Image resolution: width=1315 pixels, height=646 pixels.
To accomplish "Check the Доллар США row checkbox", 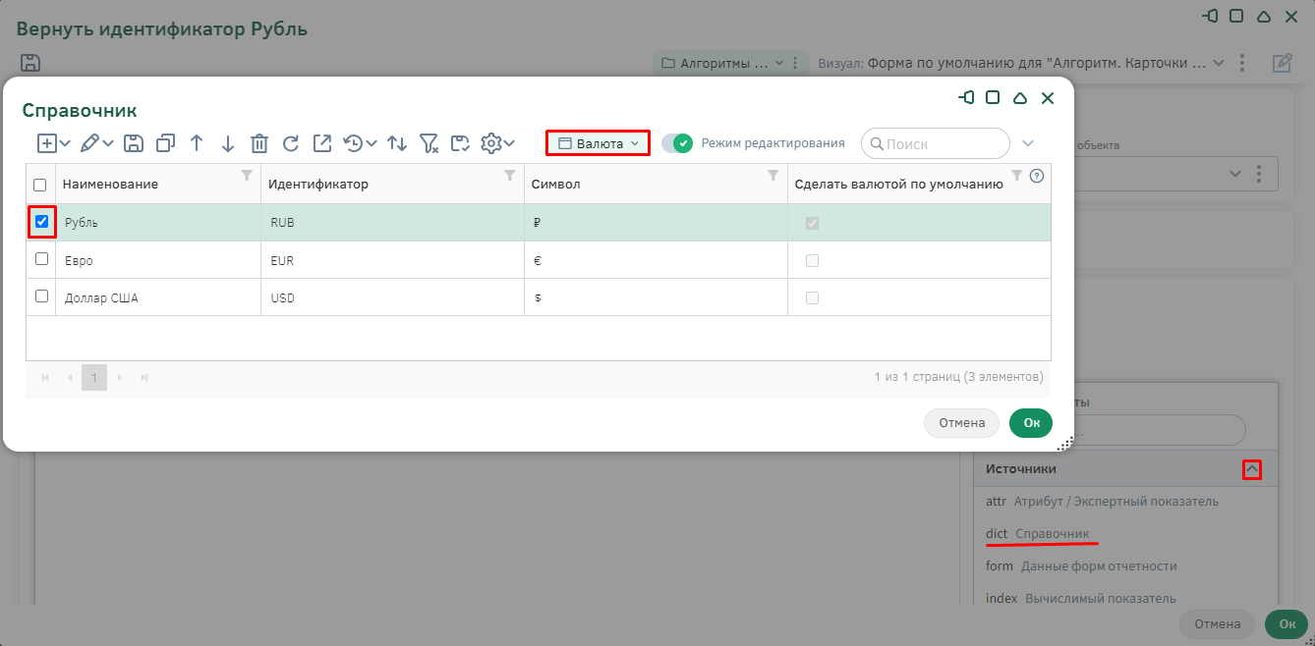I will [x=41, y=296].
